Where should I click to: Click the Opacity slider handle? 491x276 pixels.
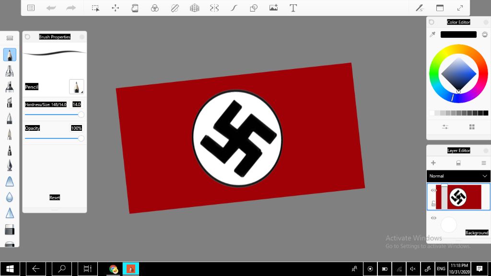(x=81, y=138)
